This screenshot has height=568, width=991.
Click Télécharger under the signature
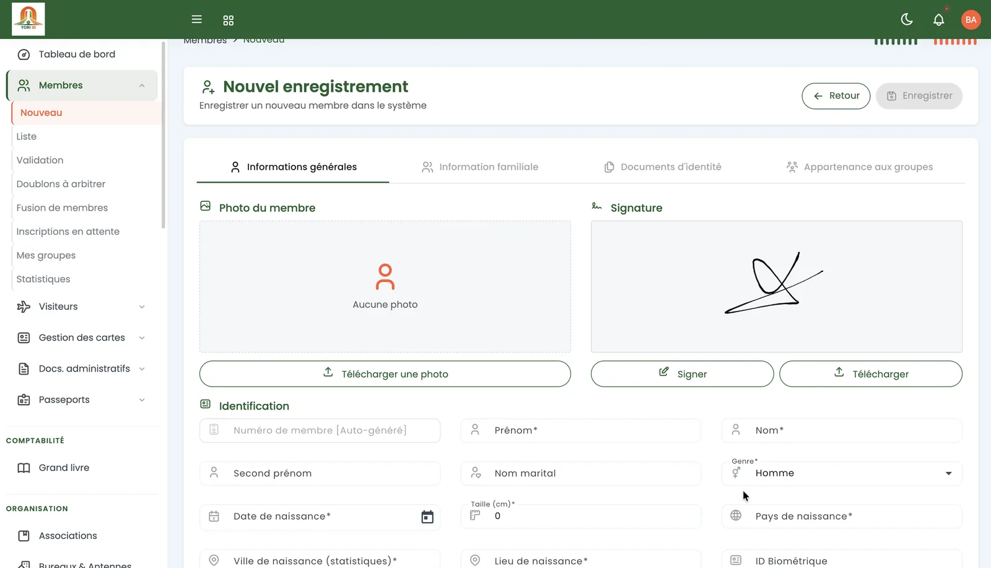point(870,374)
